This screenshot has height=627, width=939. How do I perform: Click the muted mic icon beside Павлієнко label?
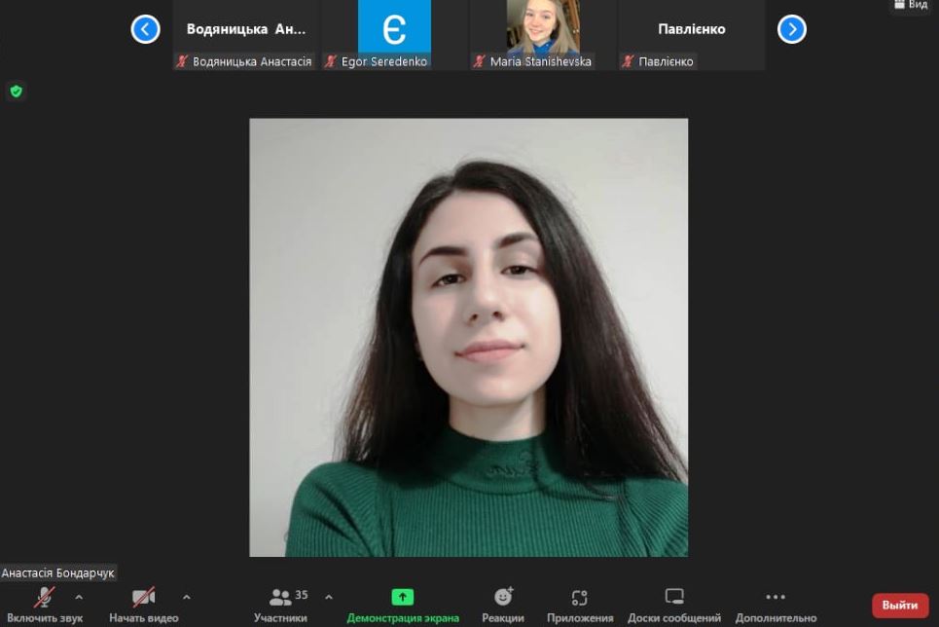628,61
